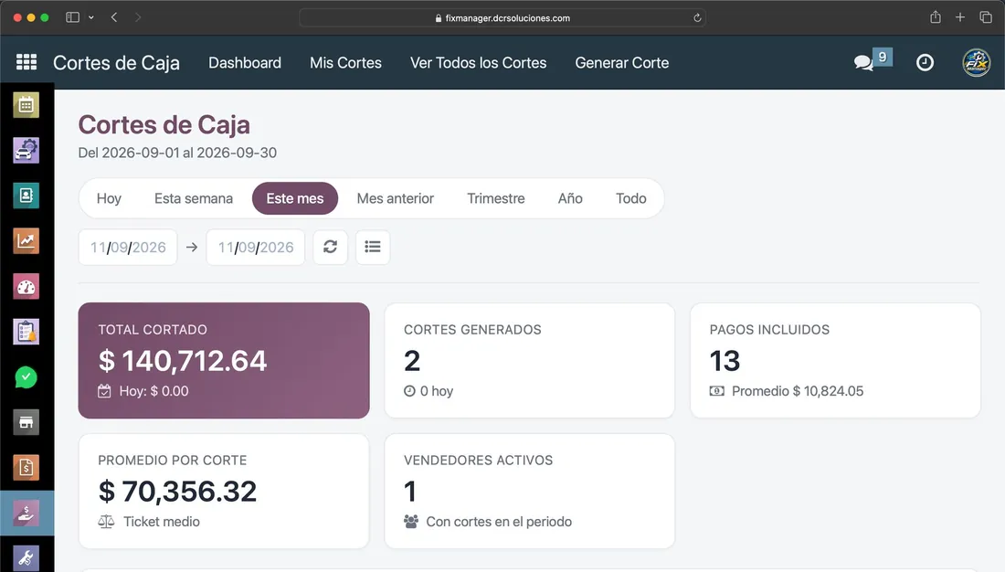Filter by Trimestre period

pyautogui.click(x=495, y=198)
